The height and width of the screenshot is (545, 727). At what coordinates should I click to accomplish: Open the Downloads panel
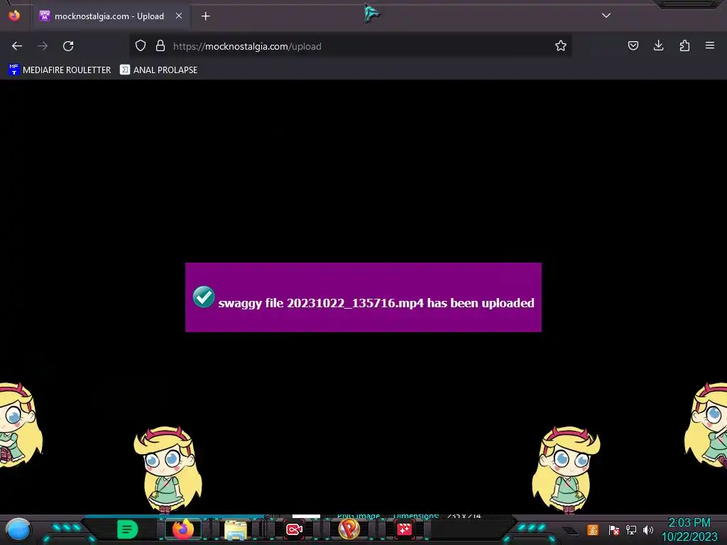[658, 45]
